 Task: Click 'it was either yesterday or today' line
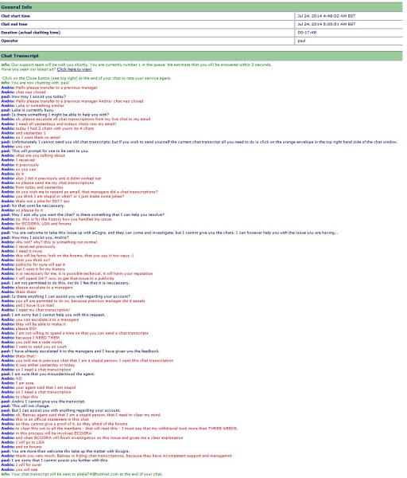tap(38, 365)
